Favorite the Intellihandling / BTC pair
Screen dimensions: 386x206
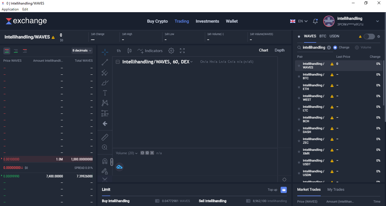tap(299, 76)
